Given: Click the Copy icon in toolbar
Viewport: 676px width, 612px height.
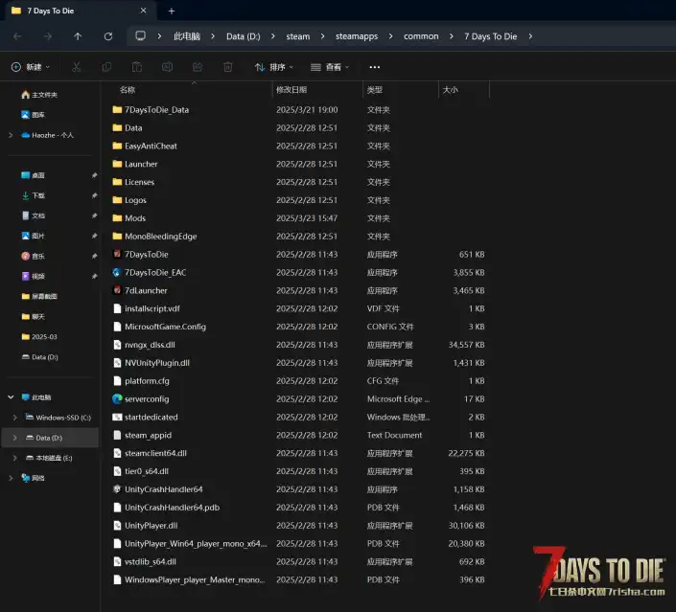Looking at the screenshot, I should (106, 67).
